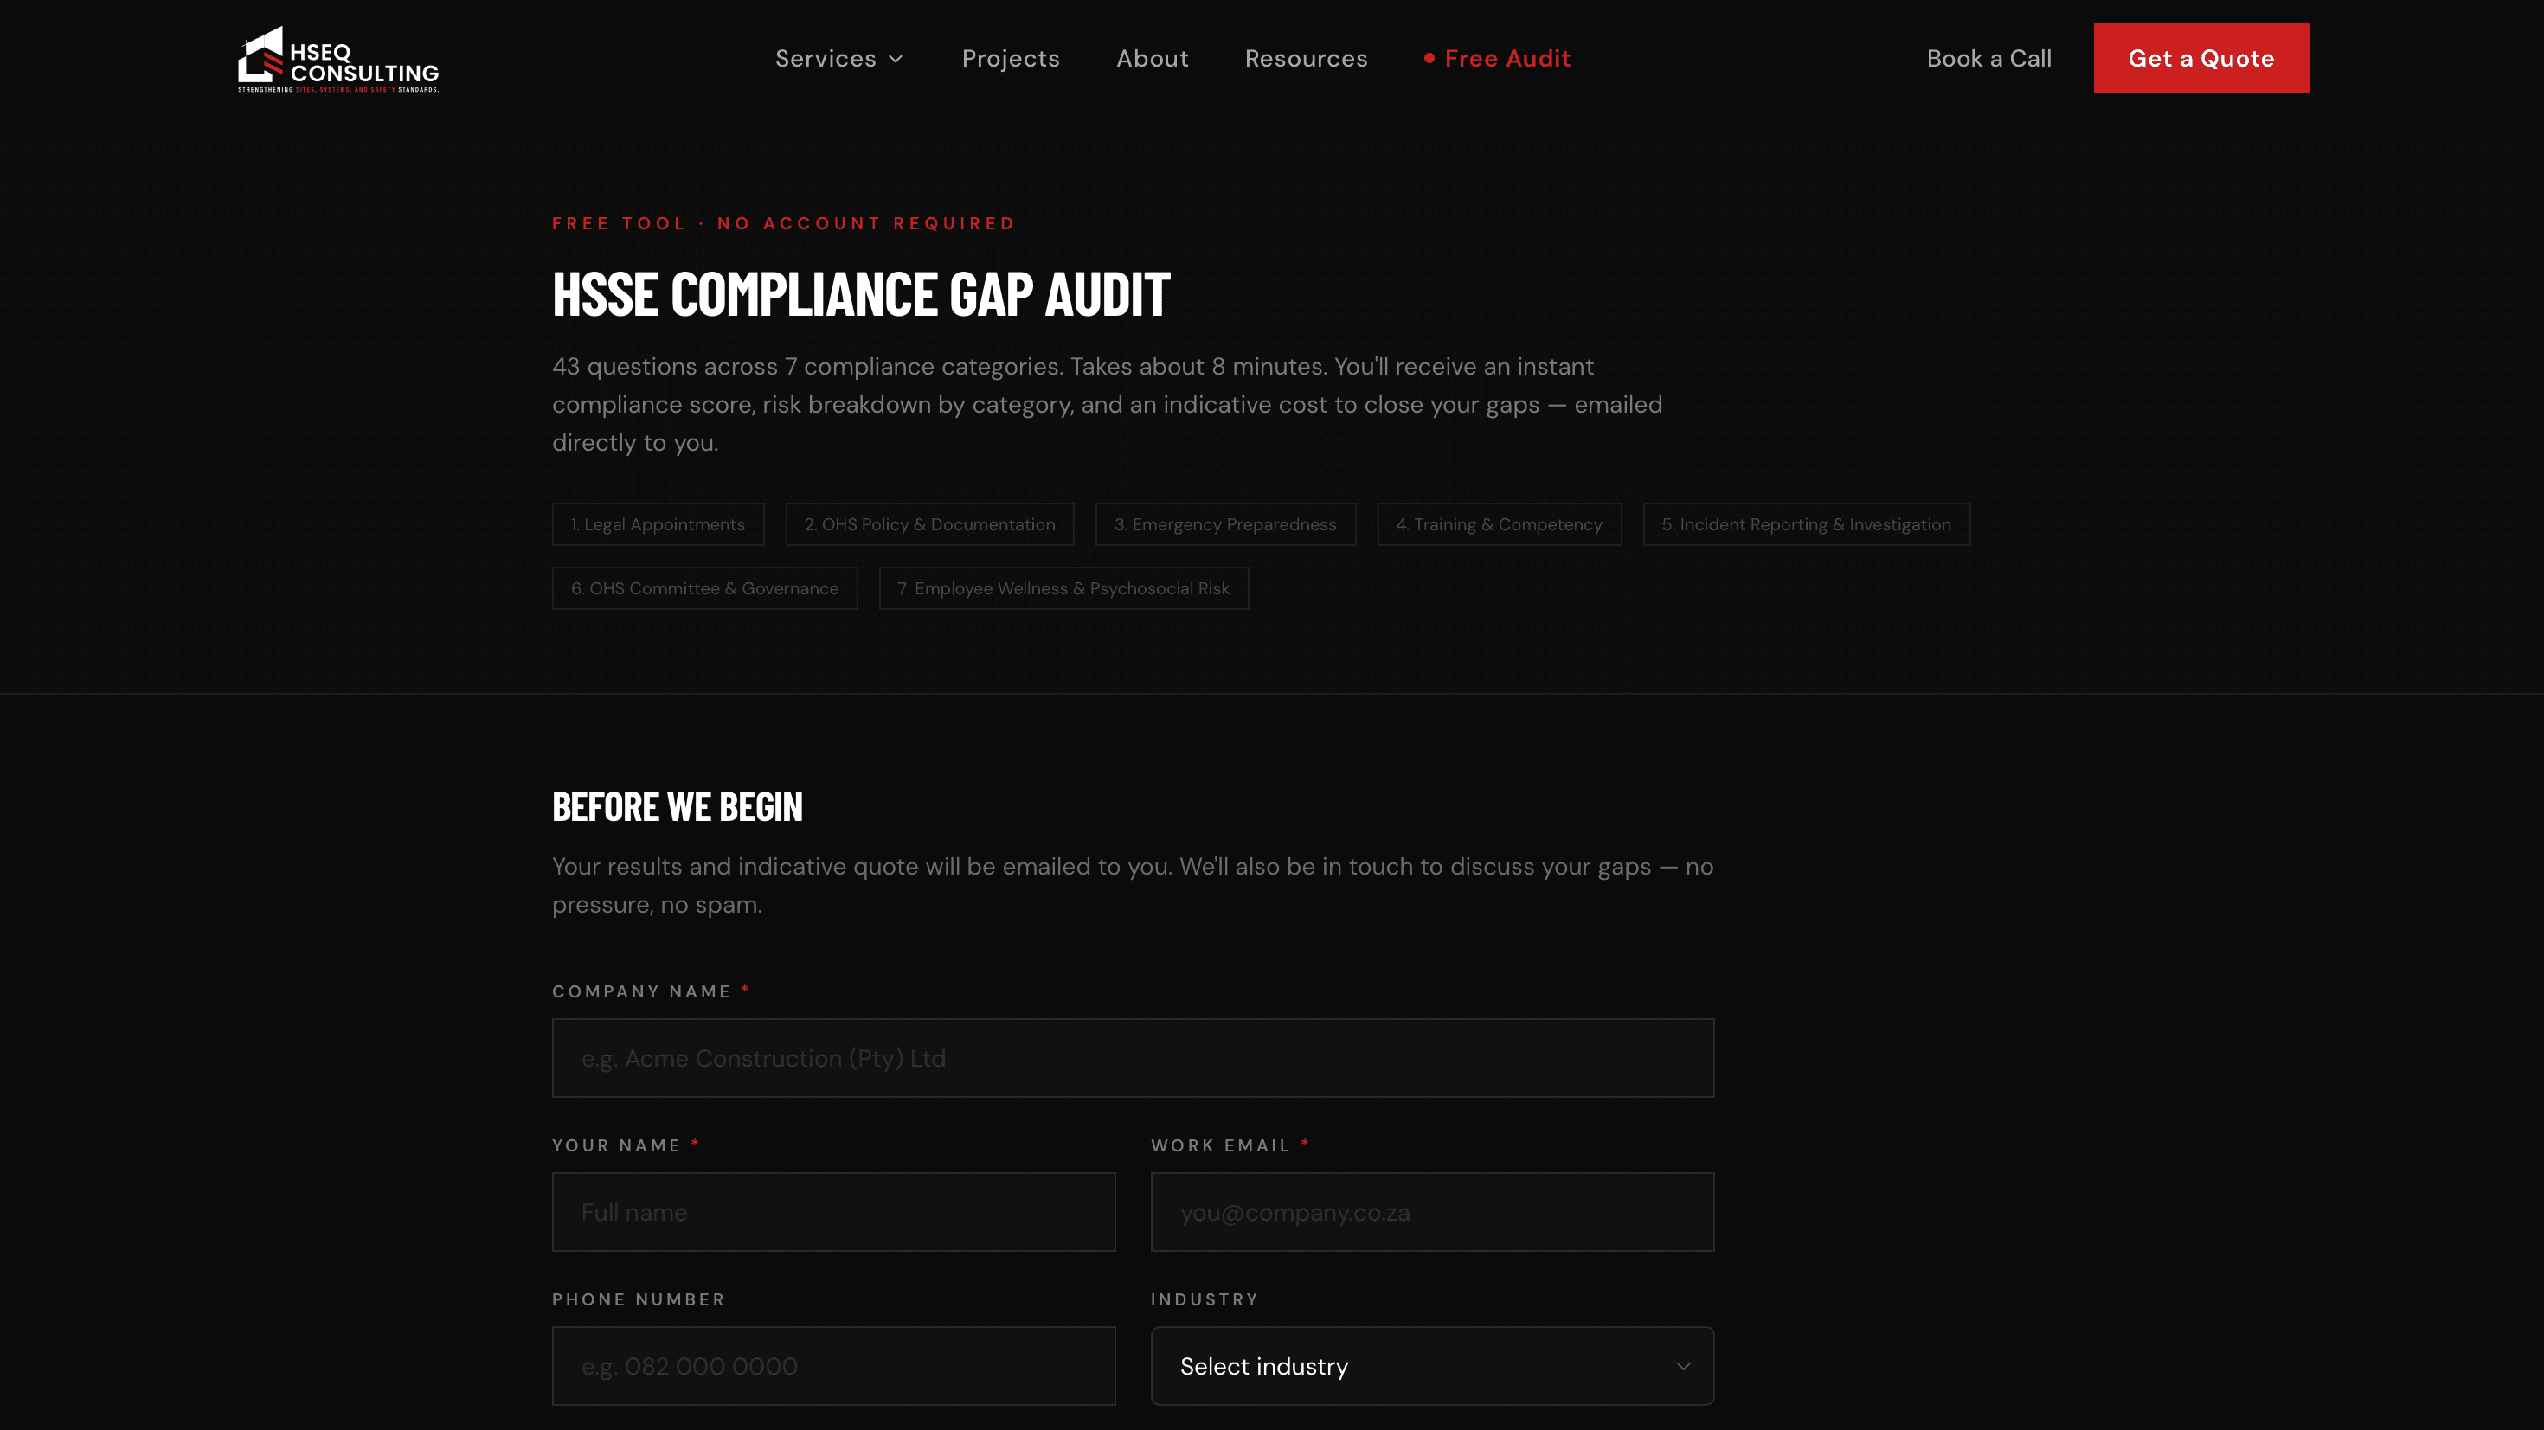Expand the Services menu chevron
2544x1430 pixels.
[x=896, y=59]
